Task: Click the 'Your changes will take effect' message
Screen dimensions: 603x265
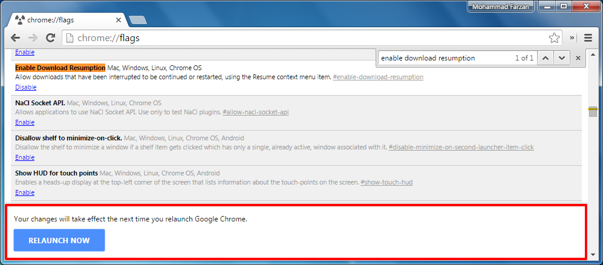Action: tap(131, 219)
